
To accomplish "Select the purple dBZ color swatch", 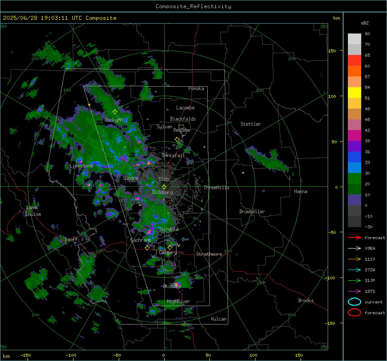I will click(354, 146).
